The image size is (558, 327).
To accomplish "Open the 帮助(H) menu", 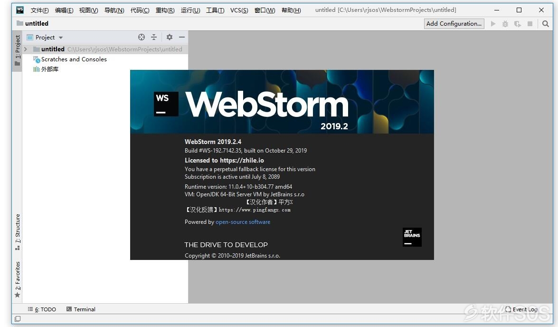I will point(291,10).
